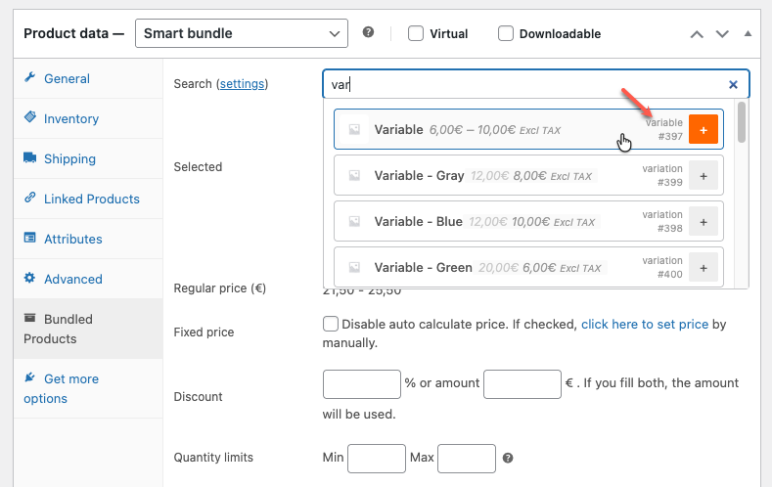Click the orange plus button for Variable #397
Viewport: 772px width, 487px height.
(x=704, y=129)
